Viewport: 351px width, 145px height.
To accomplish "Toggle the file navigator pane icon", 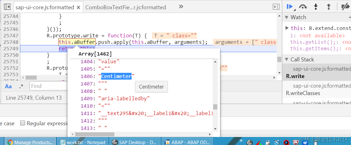I will [7, 7].
